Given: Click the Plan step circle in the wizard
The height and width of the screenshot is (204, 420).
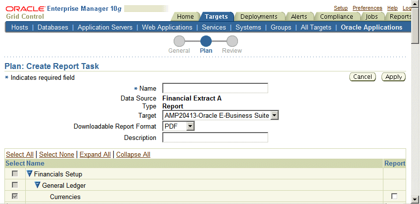Looking at the screenshot, I should click(x=206, y=41).
